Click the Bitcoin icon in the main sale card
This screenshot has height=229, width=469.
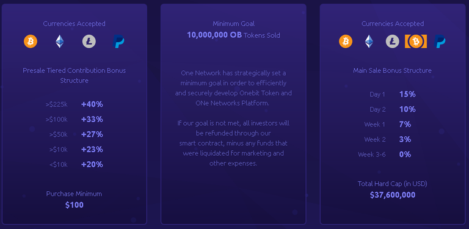(x=346, y=42)
